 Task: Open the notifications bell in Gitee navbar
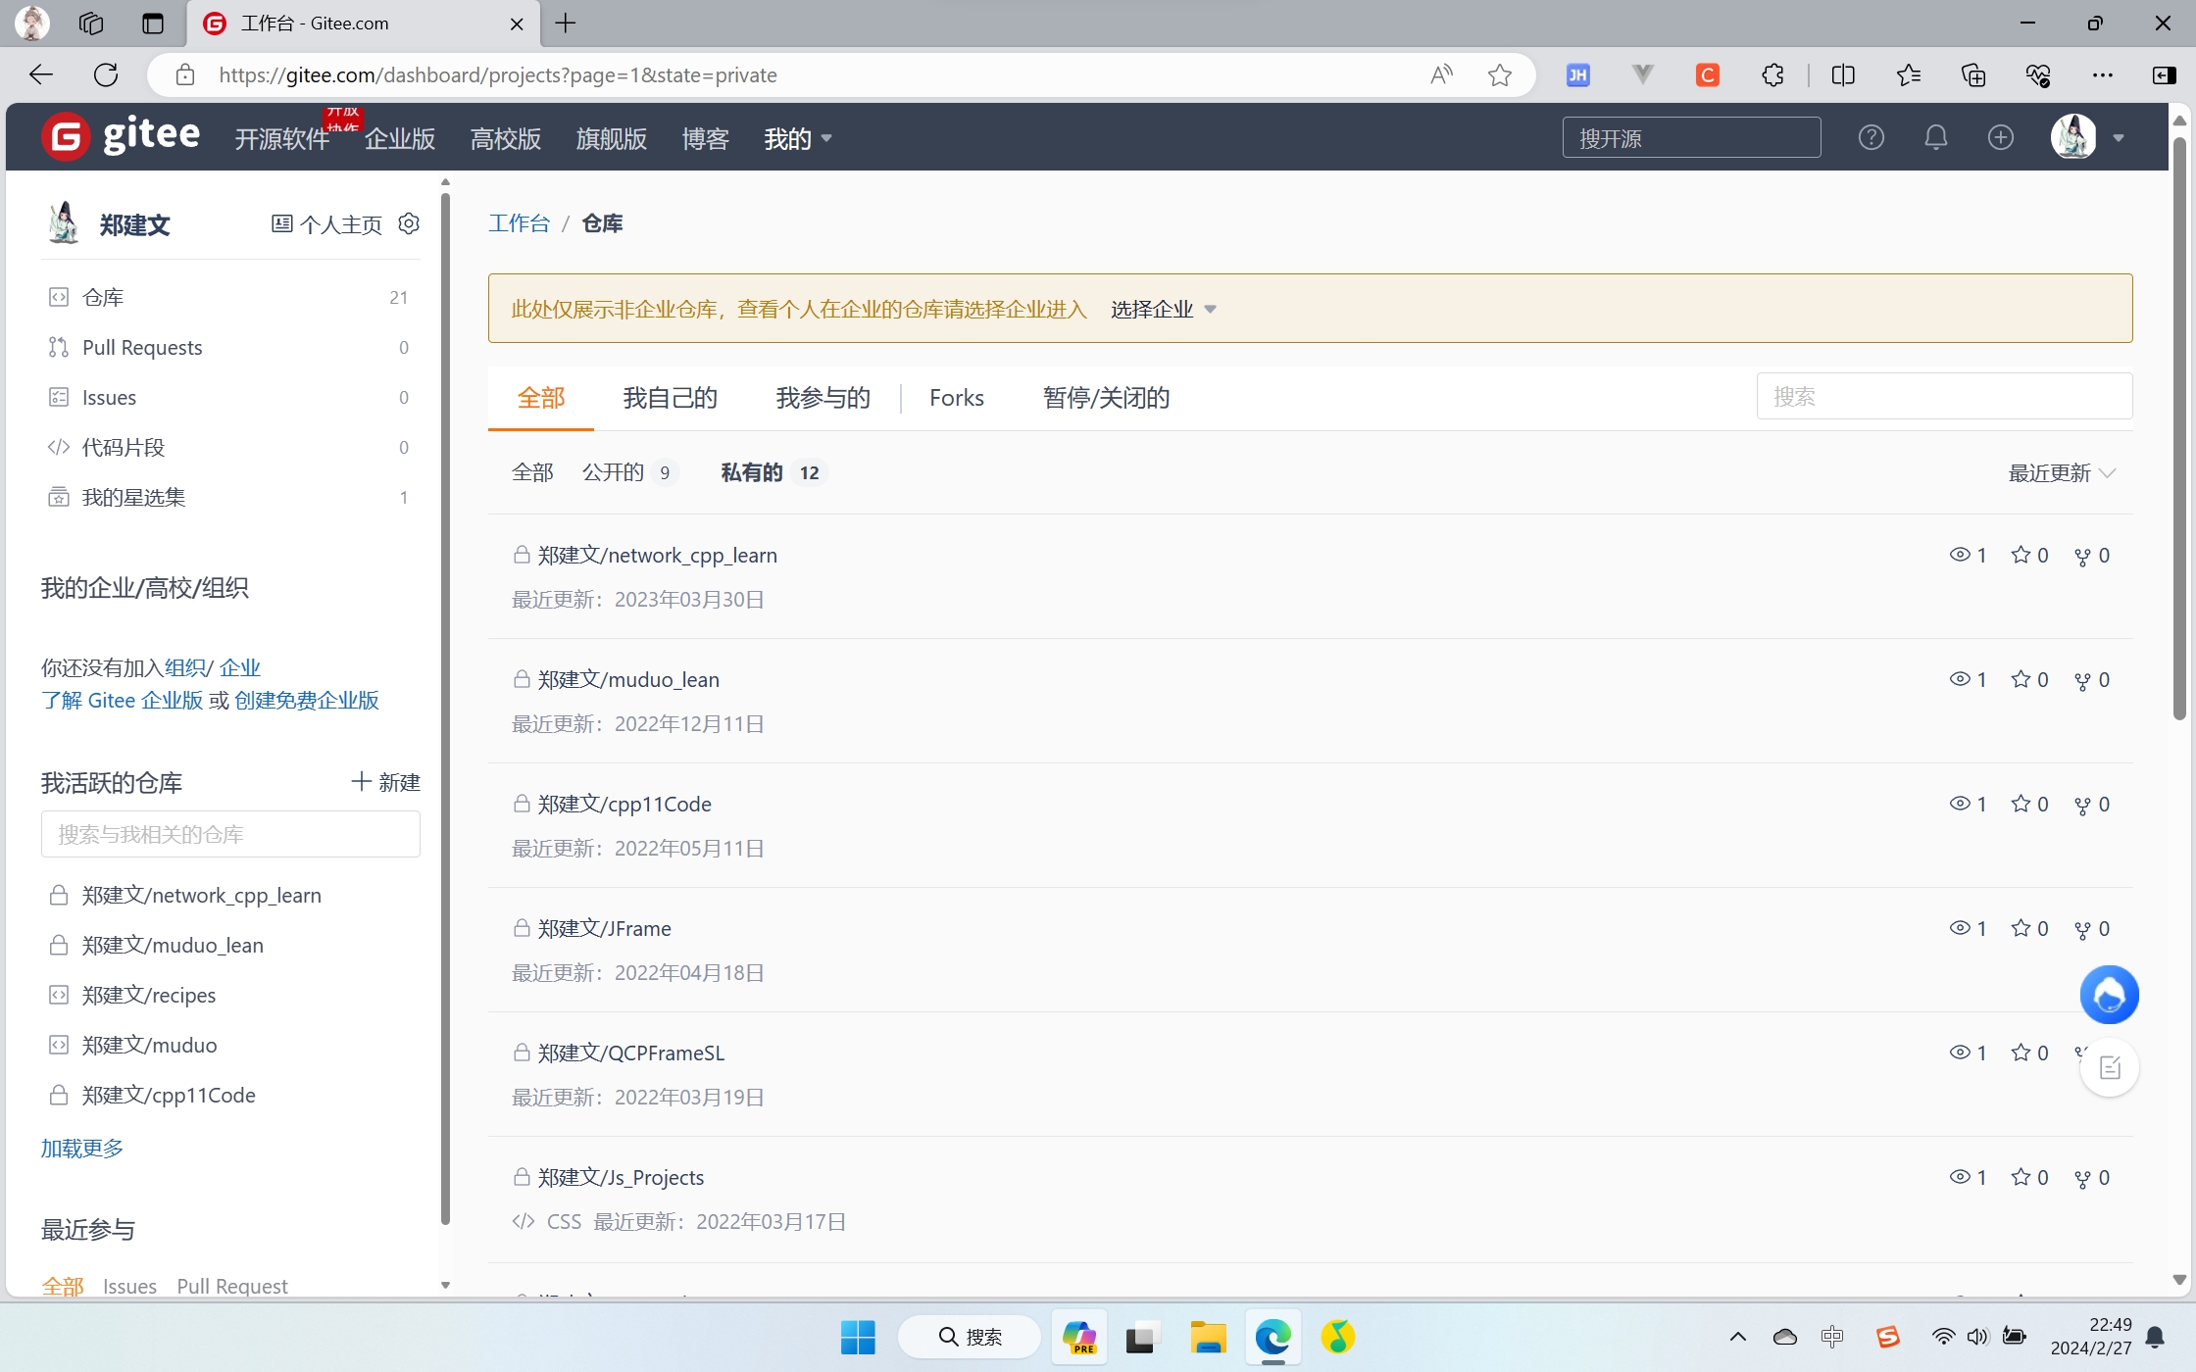[x=1935, y=137]
